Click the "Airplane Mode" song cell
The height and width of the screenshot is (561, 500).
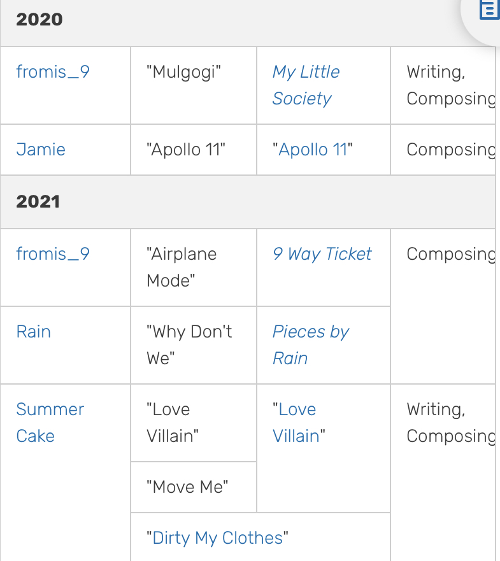(194, 267)
